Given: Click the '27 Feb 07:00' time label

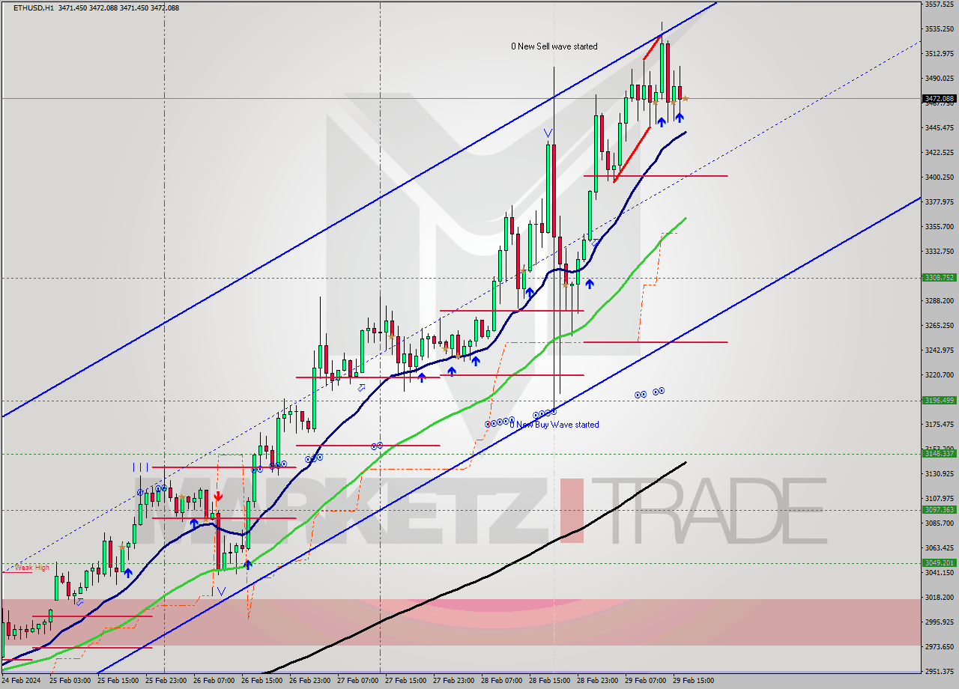Looking at the screenshot, I should pos(357,682).
